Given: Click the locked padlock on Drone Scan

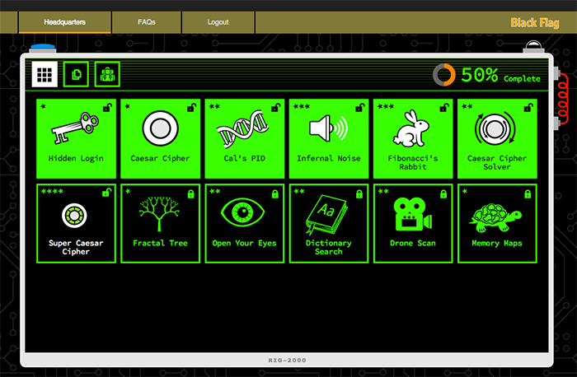Looking at the screenshot, I should 443,193.
